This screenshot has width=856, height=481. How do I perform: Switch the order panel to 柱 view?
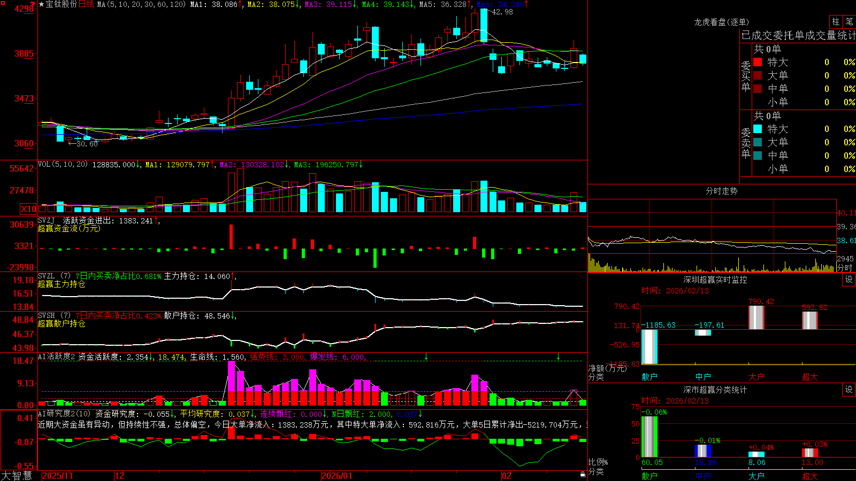click(x=836, y=21)
